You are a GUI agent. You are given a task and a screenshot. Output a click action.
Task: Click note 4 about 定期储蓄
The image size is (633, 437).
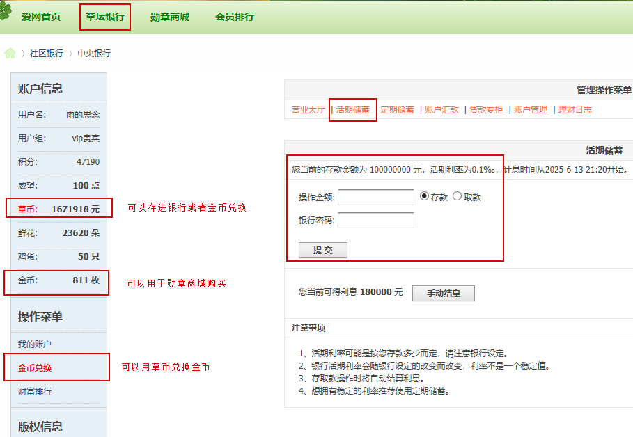click(374, 391)
